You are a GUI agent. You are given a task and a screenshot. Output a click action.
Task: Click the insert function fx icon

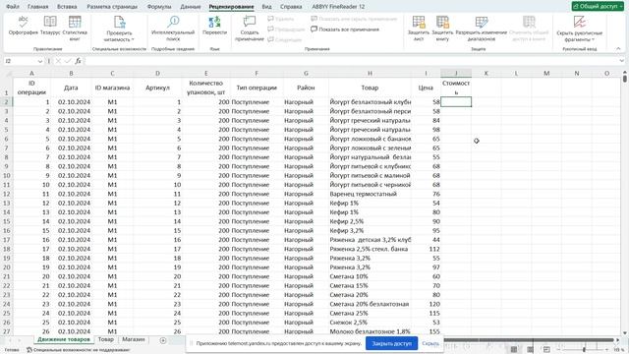click(x=78, y=61)
